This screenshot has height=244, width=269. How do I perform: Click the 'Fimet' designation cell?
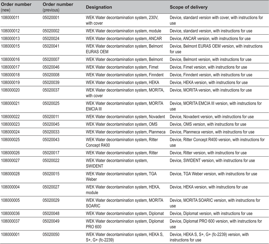[122, 67]
